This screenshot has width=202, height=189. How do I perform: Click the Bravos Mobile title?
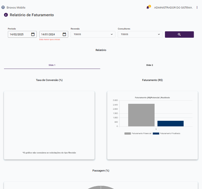pos(16,7)
